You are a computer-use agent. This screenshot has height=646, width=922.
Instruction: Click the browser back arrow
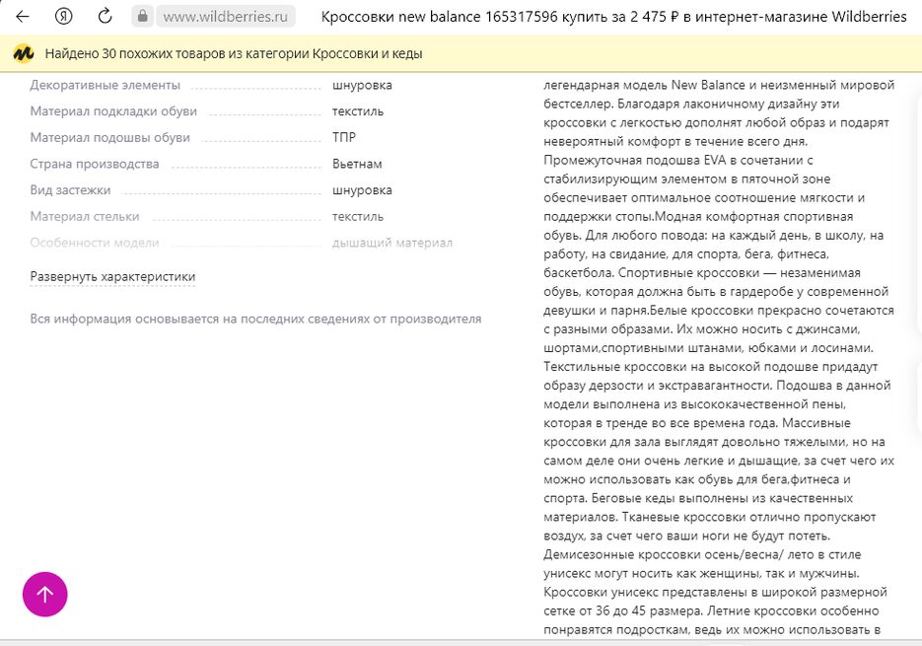pyautogui.click(x=22, y=17)
